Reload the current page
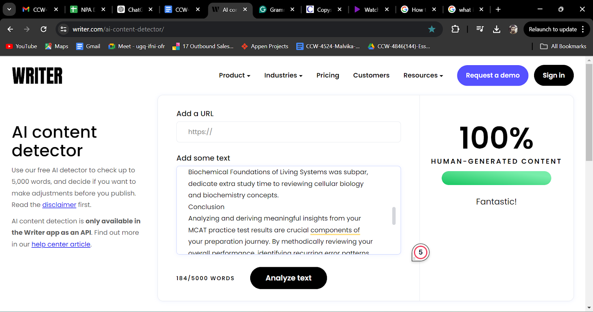The width and height of the screenshot is (593, 312). coord(43,29)
